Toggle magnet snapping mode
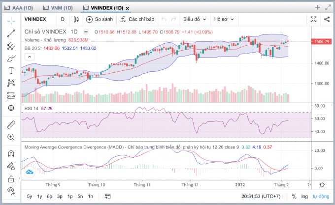This screenshot has width=335, height=205. [x=11, y=154]
